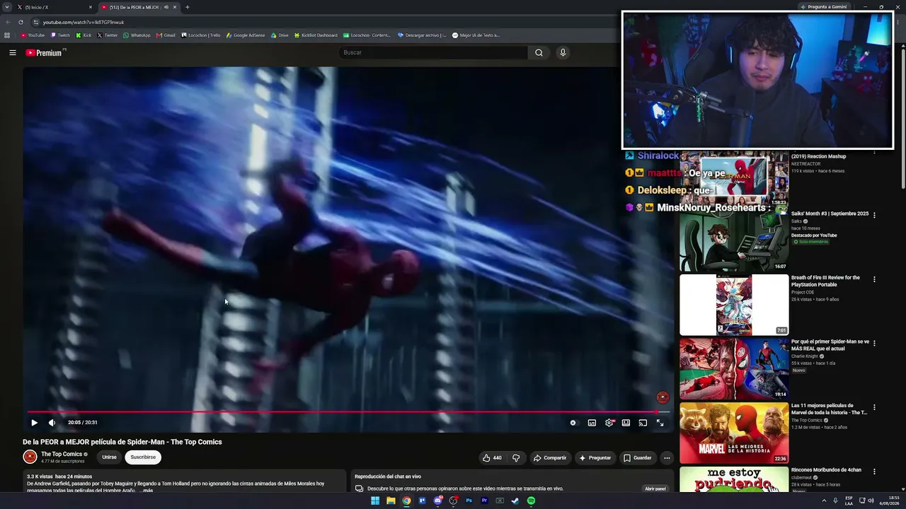This screenshot has width=906, height=509.
Task: Open File Explorer from the taskbar
Action: 391,501
